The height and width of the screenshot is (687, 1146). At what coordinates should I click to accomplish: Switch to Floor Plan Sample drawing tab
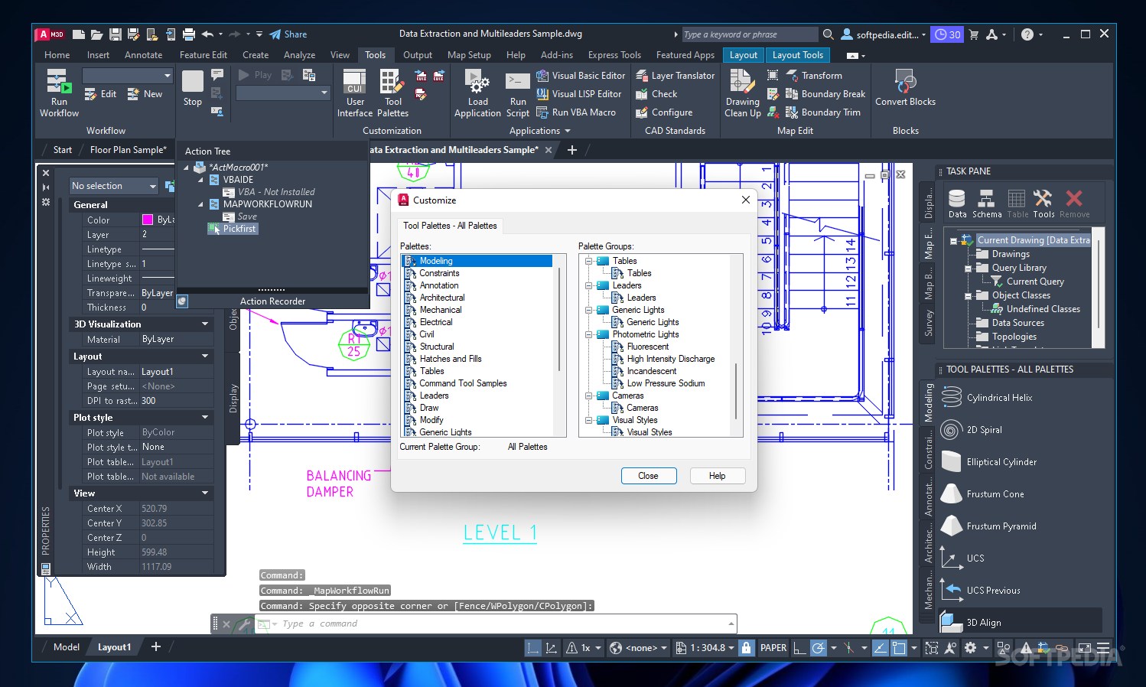tap(128, 150)
